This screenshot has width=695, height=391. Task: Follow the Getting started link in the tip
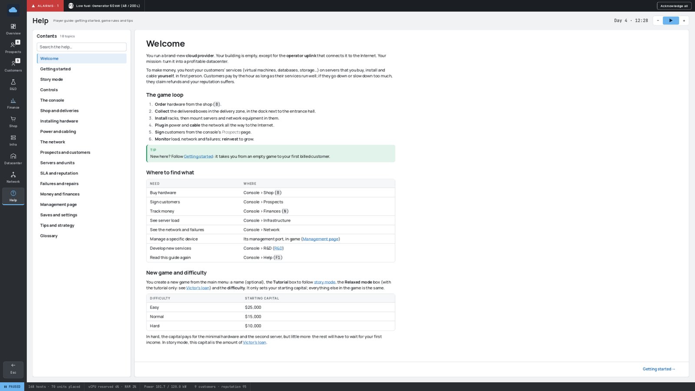click(198, 156)
